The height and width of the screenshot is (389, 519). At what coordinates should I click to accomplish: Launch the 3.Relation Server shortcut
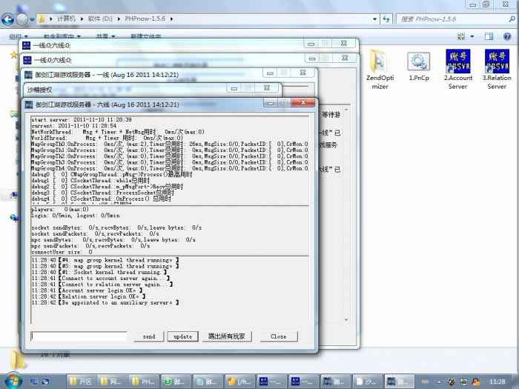pos(496,68)
